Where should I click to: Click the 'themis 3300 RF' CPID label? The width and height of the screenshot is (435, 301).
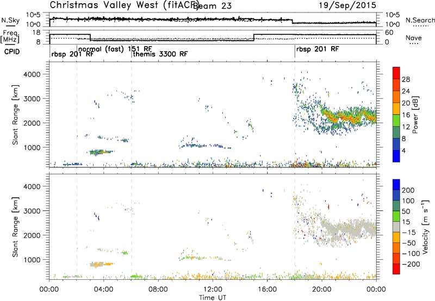pos(160,54)
